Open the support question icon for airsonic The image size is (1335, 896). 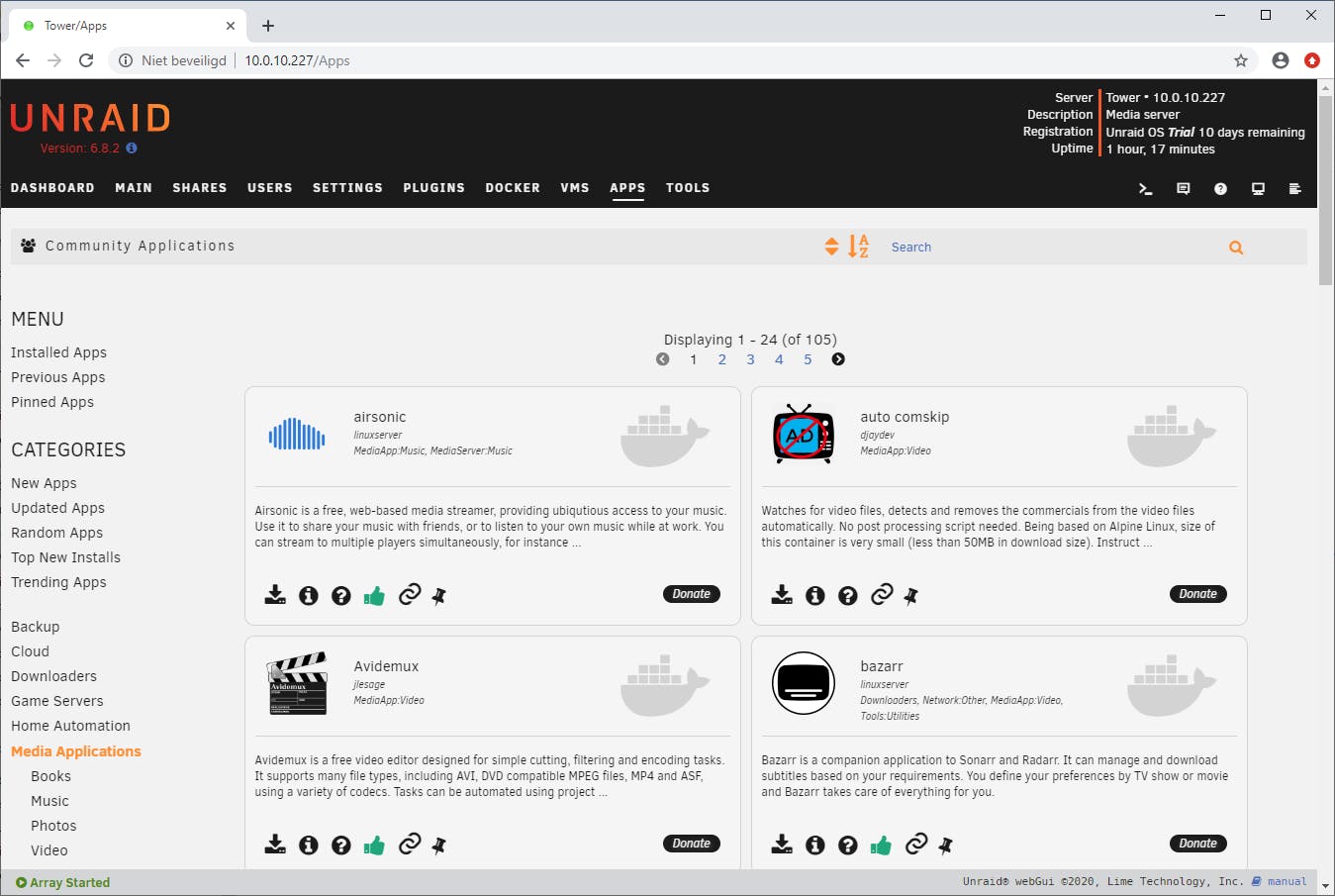pos(341,595)
